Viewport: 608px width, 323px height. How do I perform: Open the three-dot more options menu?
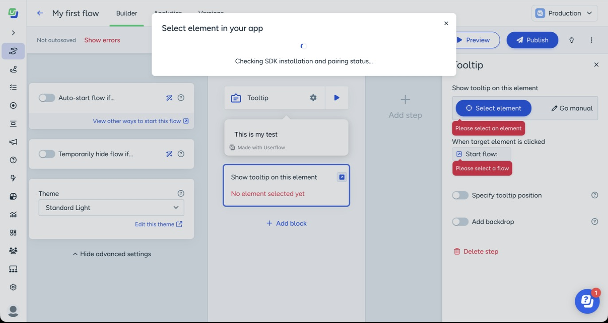(x=591, y=40)
